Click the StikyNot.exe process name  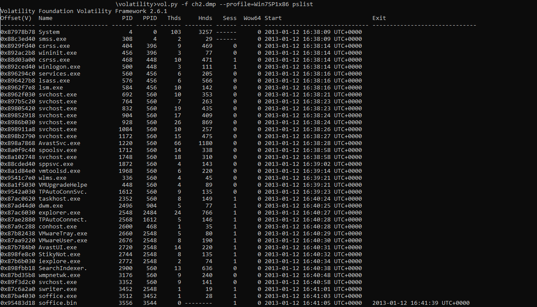59,254
